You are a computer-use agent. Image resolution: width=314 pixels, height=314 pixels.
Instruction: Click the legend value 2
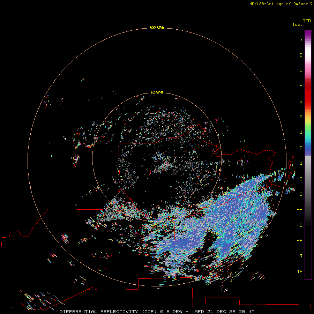(x=301, y=117)
